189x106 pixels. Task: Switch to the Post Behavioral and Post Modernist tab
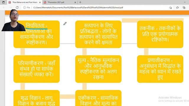[25, 2]
